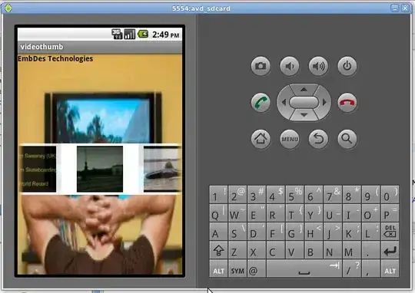Select the middle video thumbnail in gallery

100,169
